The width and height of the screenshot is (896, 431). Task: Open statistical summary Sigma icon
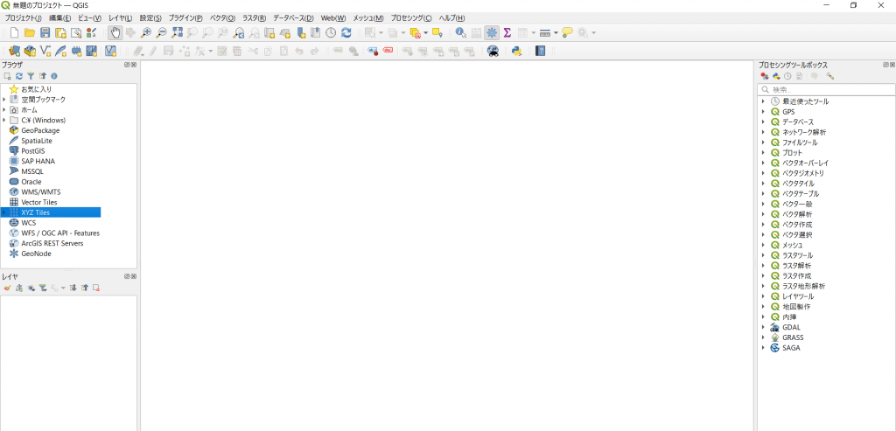coord(507,33)
